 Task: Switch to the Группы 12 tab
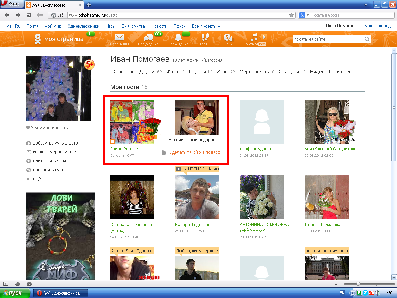pyautogui.click(x=200, y=72)
